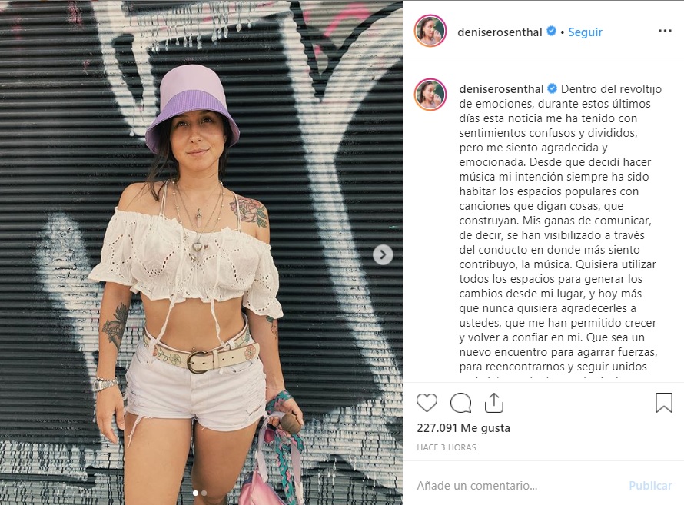684x505 pixels.
Task: Share the post using the share icon
Action: [x=494, y=402]
